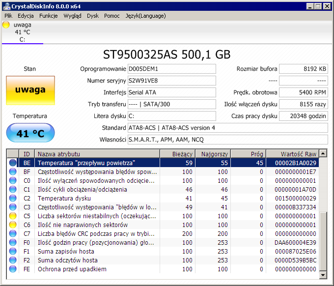Click the 41 °C temperature button
334x286 pixels.
coord(30,133)
